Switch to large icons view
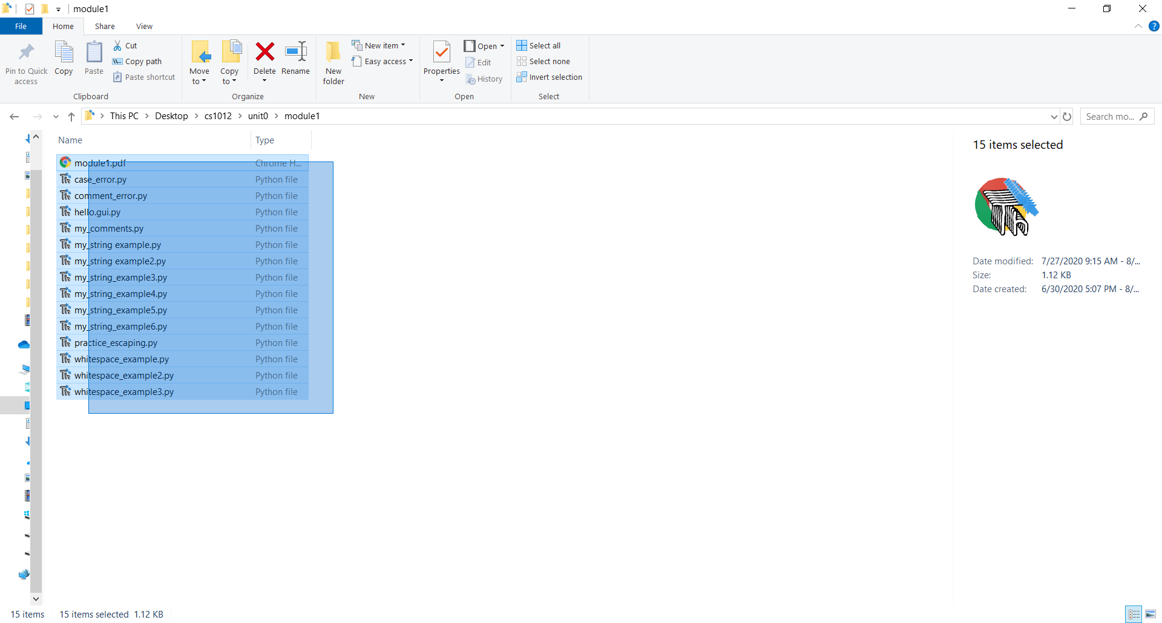Image resolution: width=1162 pixels, height=623 pixels. (1151, 614)
